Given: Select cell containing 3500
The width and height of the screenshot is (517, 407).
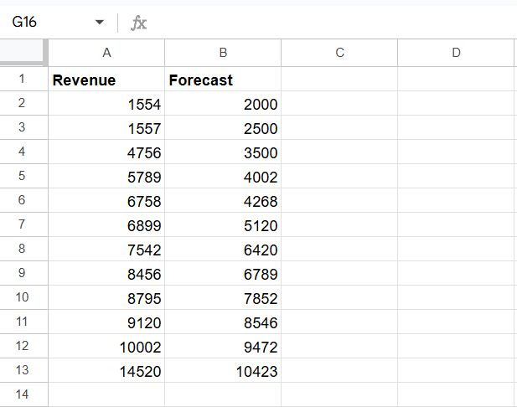Looking at the screenshot, I should click(223, 152).
